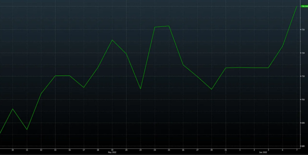The width and height of the screenshot is (308, 155).
Task: Select the 710 price axis label
Action: pyautogui.click(x=303, y=76)
